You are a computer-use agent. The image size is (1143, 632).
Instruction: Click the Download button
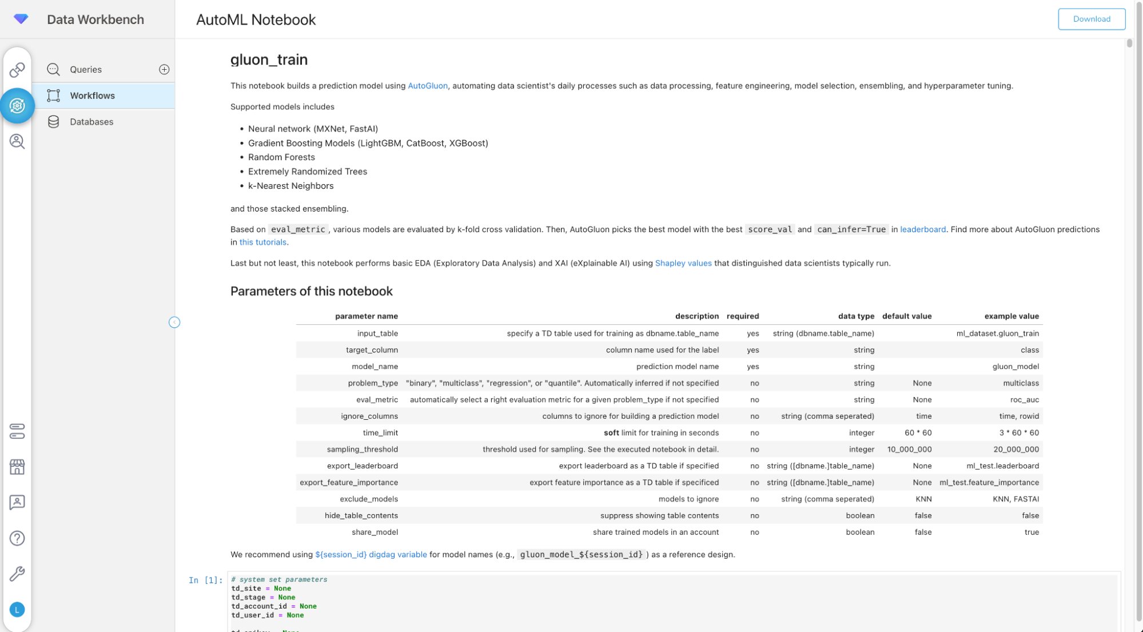click(1091, 19)
